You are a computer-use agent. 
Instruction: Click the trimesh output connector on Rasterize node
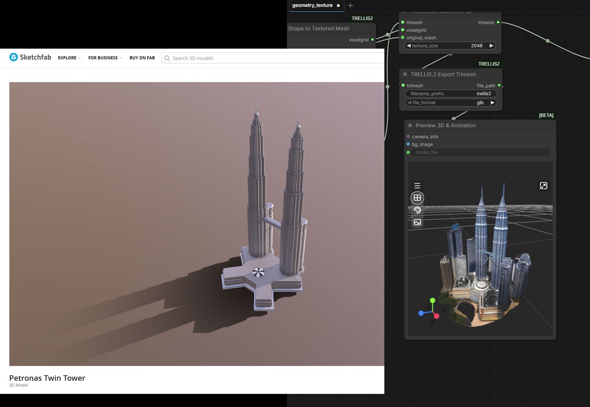(498, 22)
